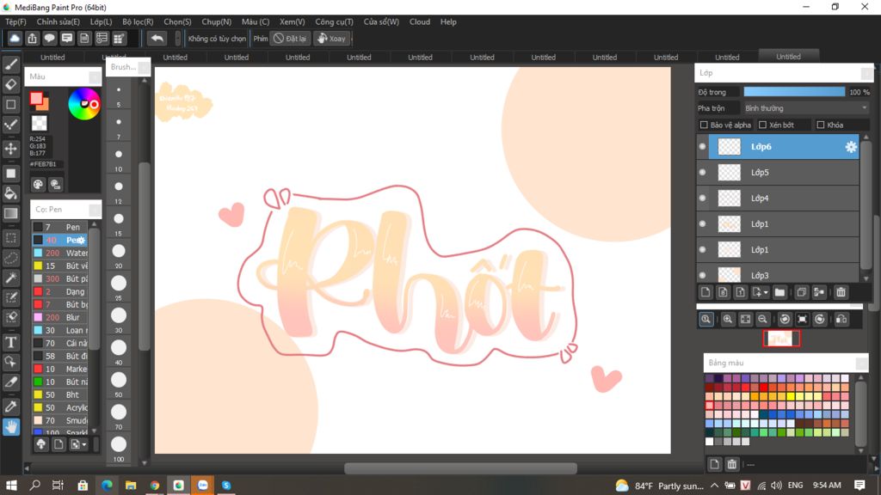The image size is (881, 495).
Task: Open the Windows notification center
Action: click(859, 485)
